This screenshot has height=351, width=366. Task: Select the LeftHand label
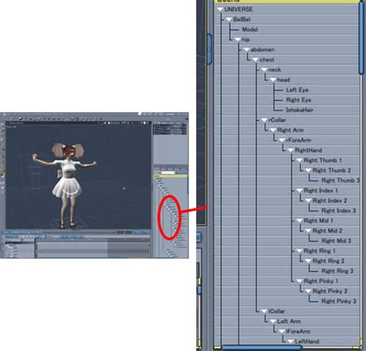(307, 342)
